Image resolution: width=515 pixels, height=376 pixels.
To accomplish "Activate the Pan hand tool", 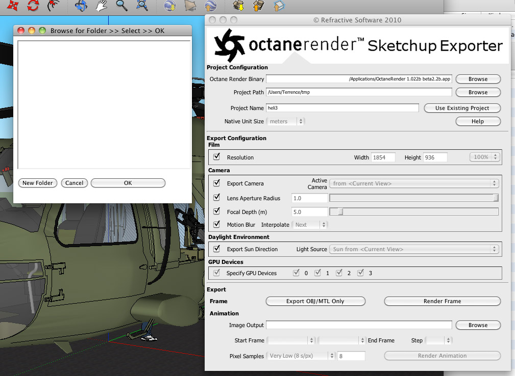I will [101, 6].
